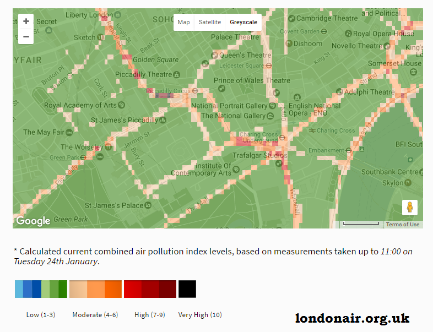433x332 pixels.
Task: Open Street View pegman icon
Action: point(409,208)
